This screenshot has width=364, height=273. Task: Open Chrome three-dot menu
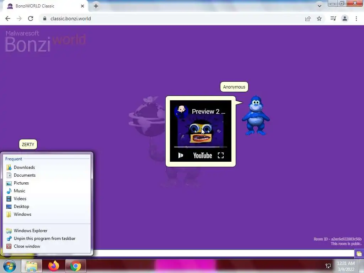(x=356, y=18)
